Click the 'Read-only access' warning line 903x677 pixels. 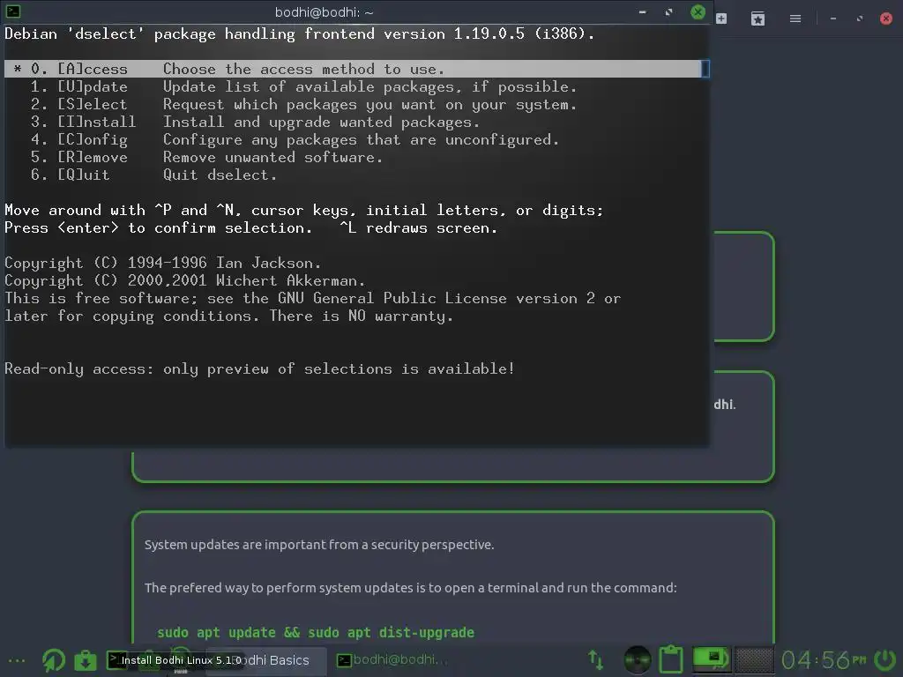(x=259, y=369)
